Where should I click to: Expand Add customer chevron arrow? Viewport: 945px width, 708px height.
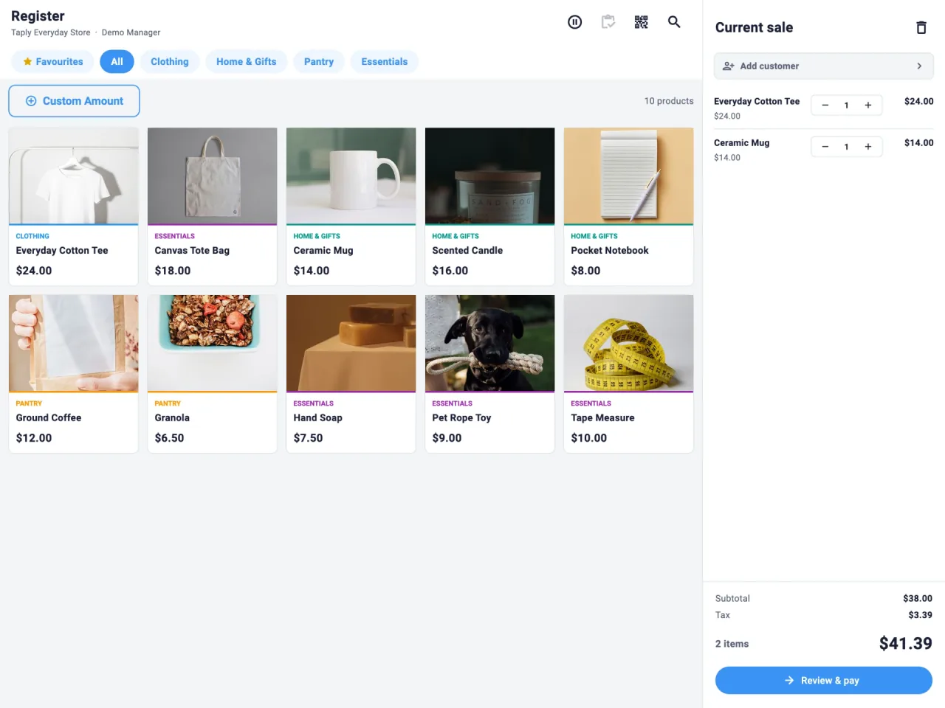point(919,66)
